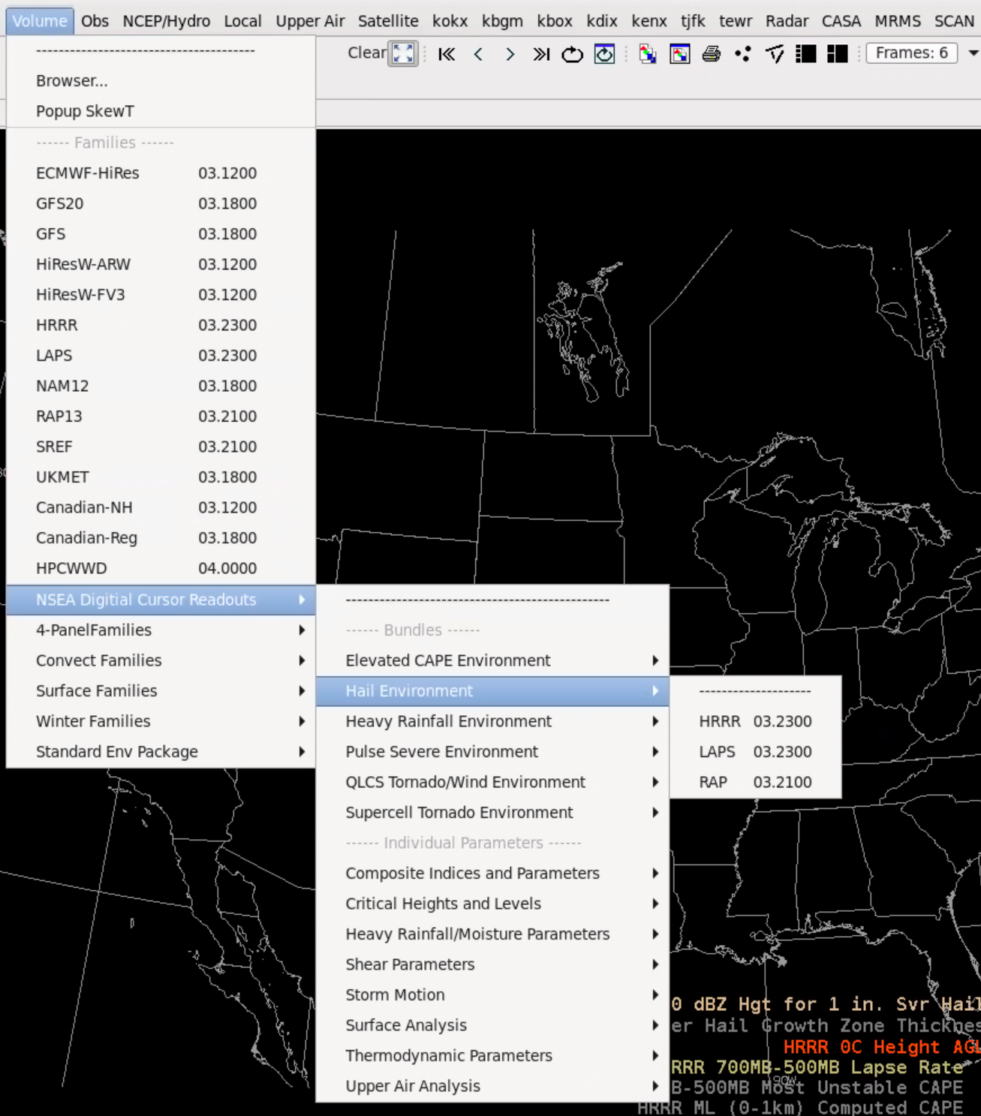This screenshot has width=981, height=1116.
Task: Expand Hail Environment bundle
Action: [x=492, y=691]
